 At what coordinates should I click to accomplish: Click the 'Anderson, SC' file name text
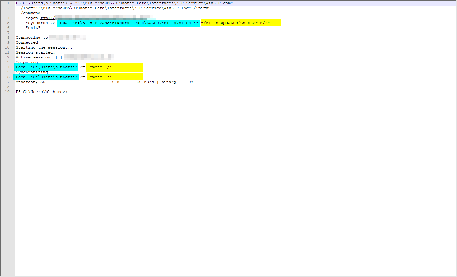pos(31,82)
